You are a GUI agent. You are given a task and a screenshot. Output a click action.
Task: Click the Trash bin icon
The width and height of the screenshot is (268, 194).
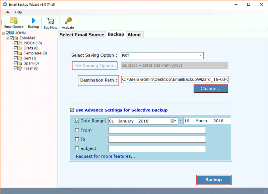[x=20, y=68]
